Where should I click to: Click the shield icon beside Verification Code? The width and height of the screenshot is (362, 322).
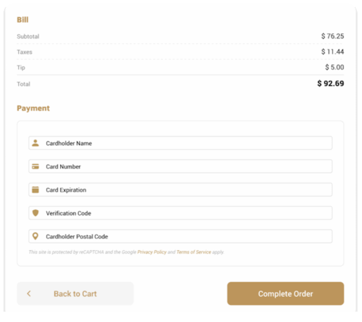click(35, 213)
